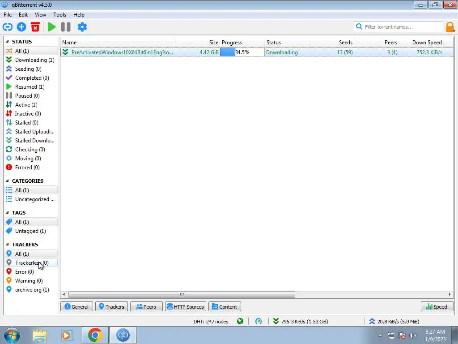
Task: Select All (1) under TRACKERS
Action: click(31, 254)
